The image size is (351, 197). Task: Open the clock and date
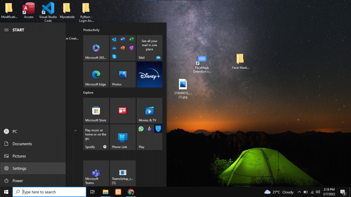[329, 192]
